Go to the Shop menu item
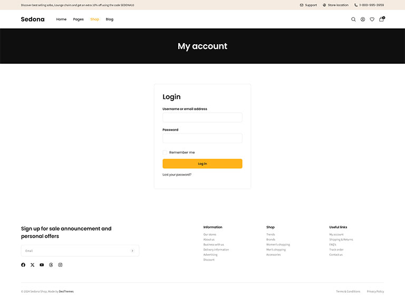This screenshot has width=405, height=300. tap(94, 19)
